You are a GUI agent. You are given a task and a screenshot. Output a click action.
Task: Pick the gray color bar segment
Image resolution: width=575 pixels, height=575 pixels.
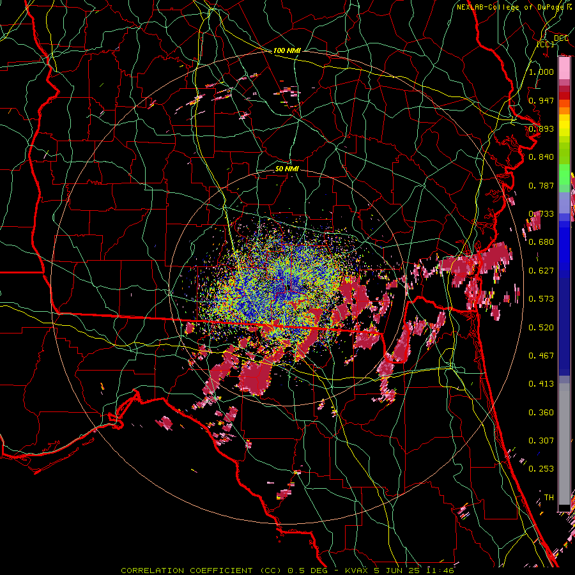pos(564,447)
